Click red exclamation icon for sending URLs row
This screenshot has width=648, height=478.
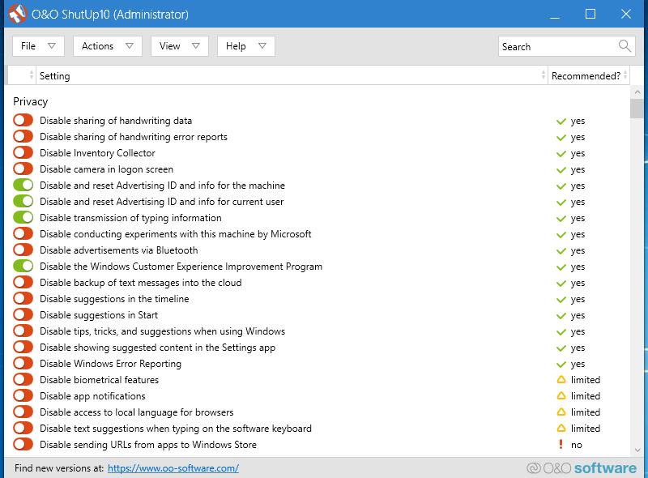(x=561, y=444)
